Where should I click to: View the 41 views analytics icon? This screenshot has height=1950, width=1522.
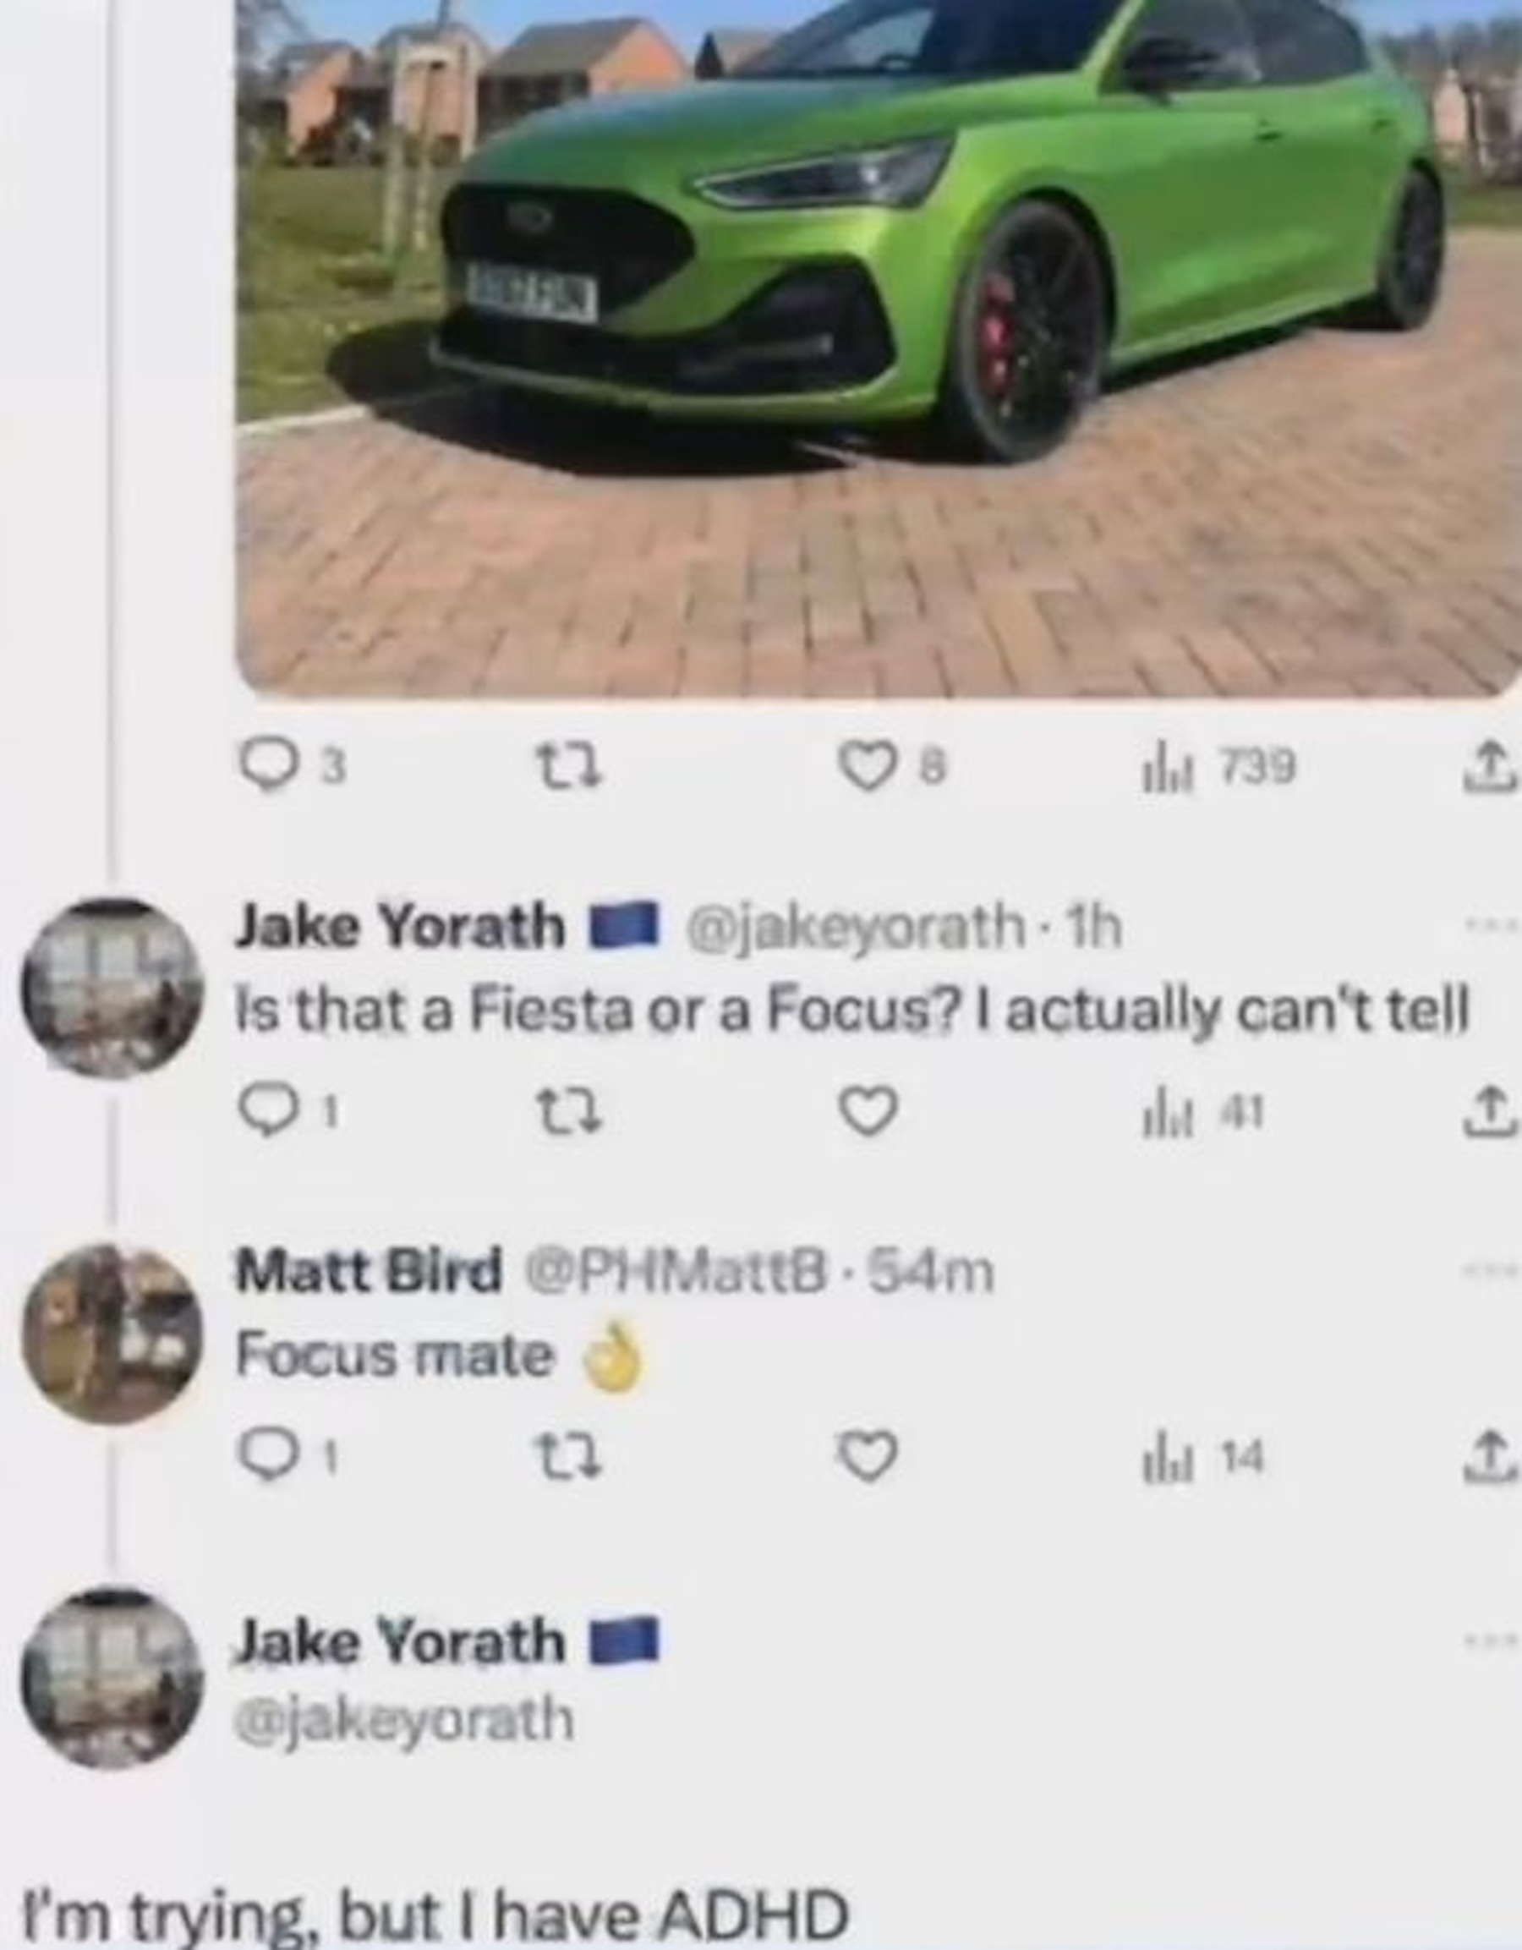pyautogui.click(x=1203, y=1113)
